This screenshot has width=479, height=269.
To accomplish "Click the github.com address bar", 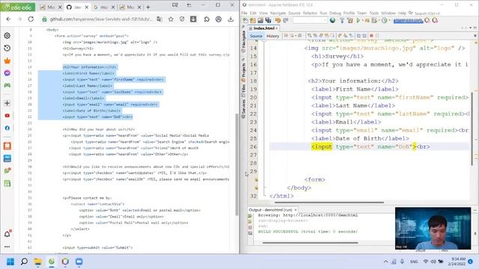I will [x=101, y=19].
